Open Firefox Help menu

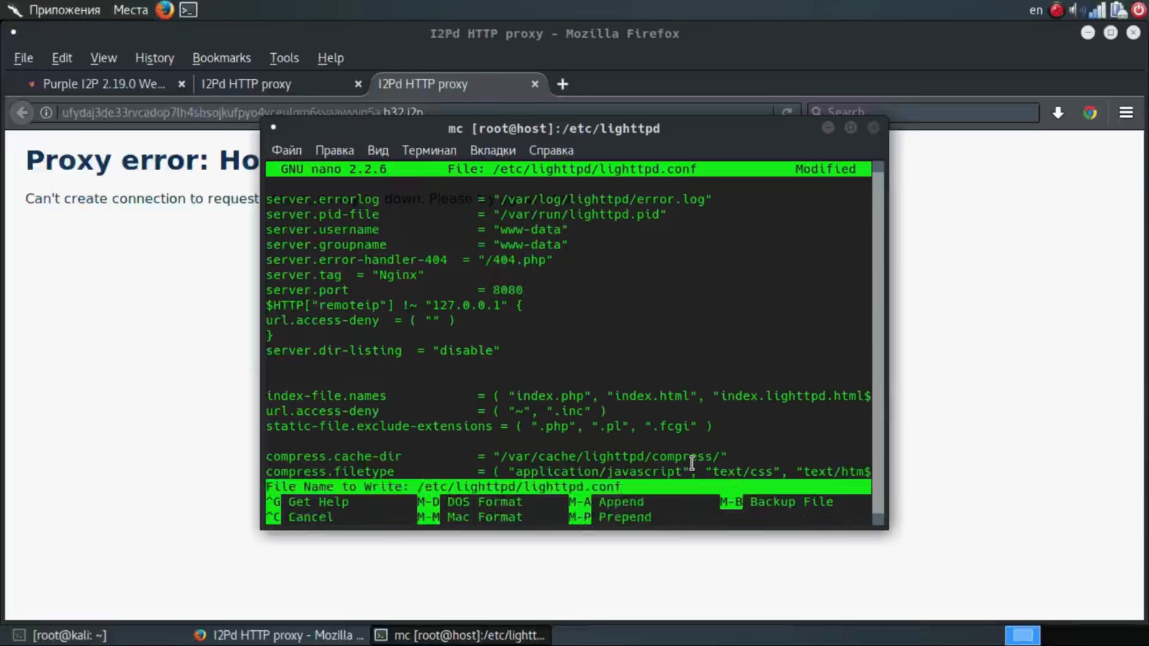(330, 58)
